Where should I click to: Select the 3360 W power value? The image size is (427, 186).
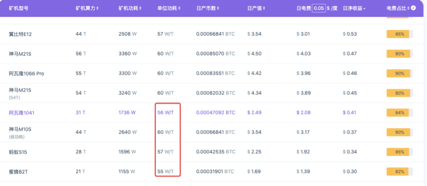[x=128, y=54]
